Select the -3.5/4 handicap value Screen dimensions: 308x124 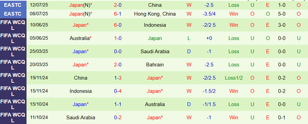coord(209,14)
